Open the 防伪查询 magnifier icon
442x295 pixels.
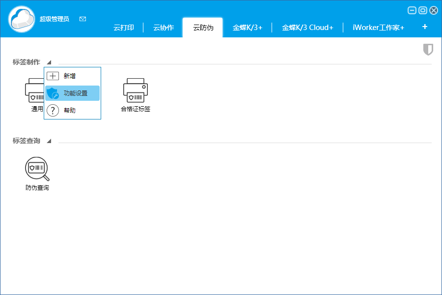tap(37, 169)
